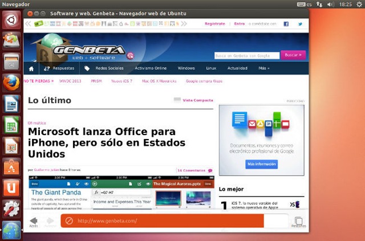This screenshot has width=365, height=241.
Task: Launch Firefox from the launcher
Action: tap(11, 83)
